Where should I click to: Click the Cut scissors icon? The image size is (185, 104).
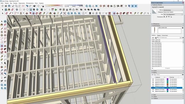(x=13, y=6)
